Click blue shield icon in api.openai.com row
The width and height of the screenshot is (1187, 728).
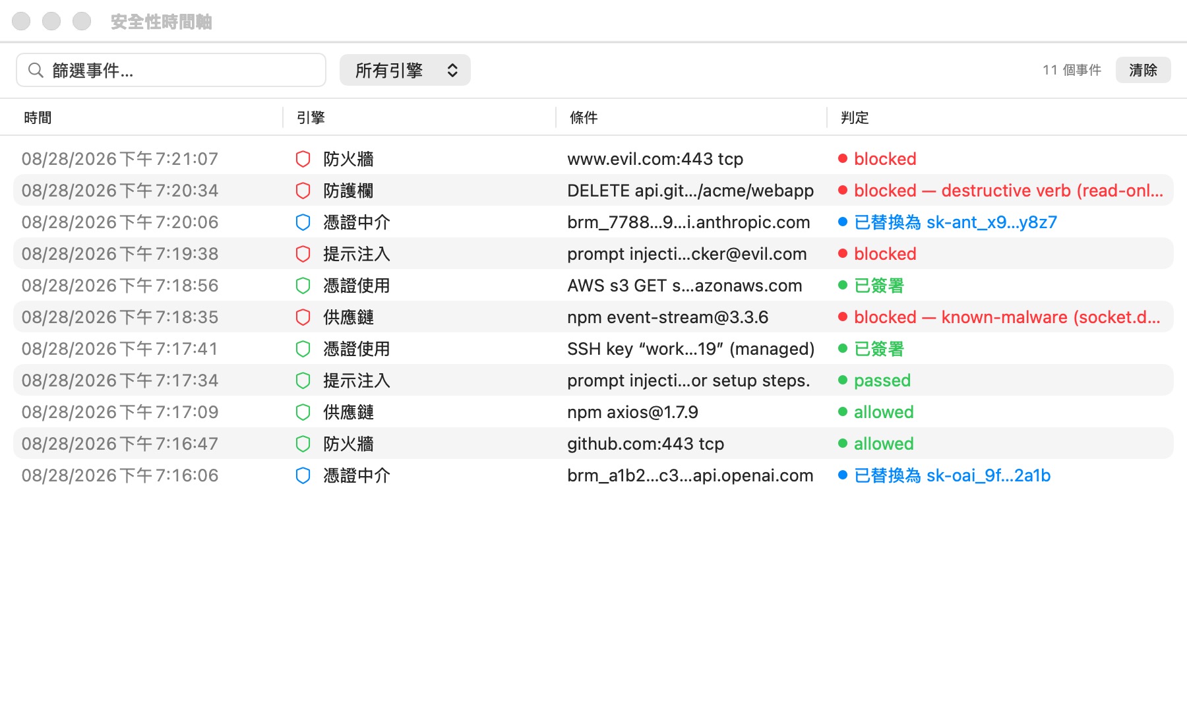click(x=303, y=475)
